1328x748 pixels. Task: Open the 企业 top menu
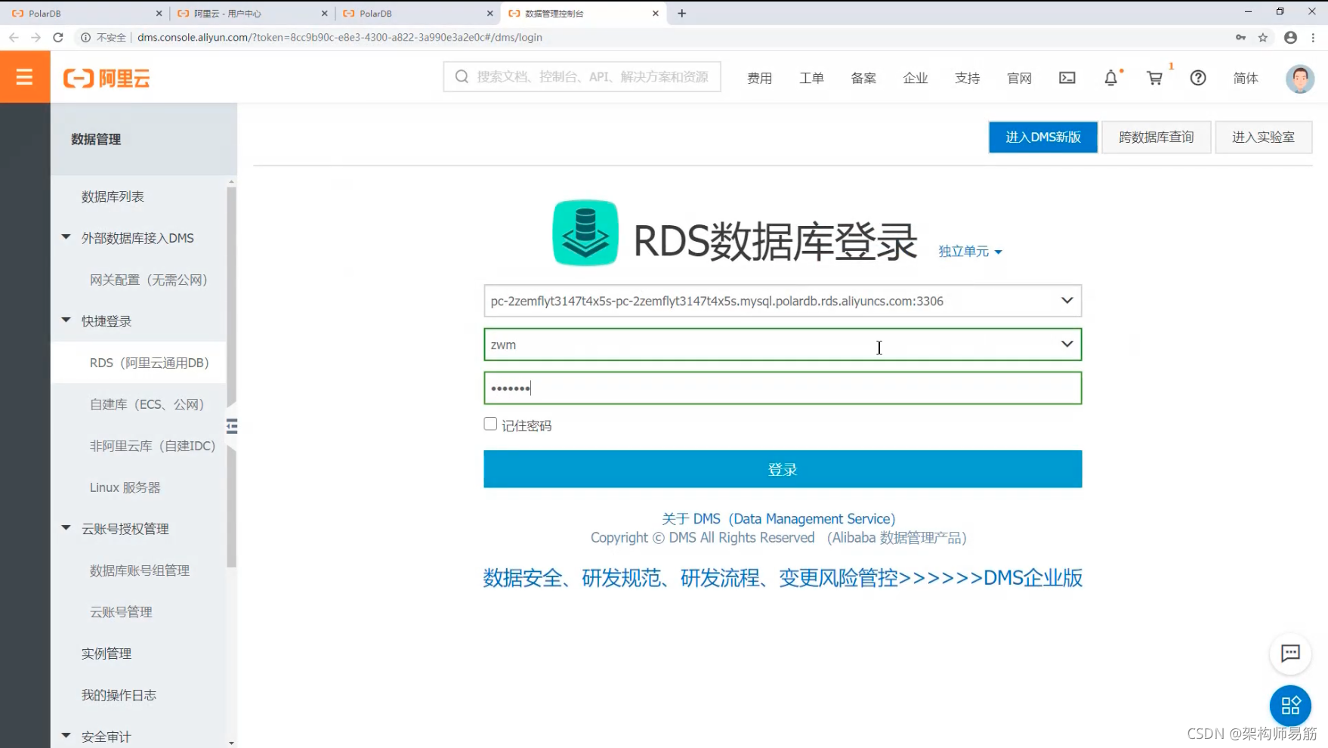click(x=916, y=78)
